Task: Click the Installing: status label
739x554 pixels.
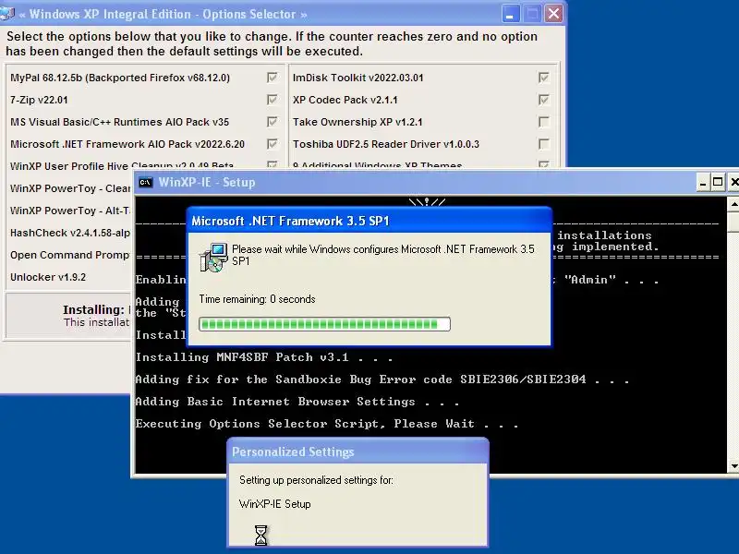Action: tap(94, 309)
